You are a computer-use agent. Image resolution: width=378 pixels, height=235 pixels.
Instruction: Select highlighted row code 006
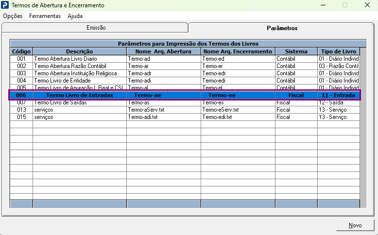[x=21, y=95]
